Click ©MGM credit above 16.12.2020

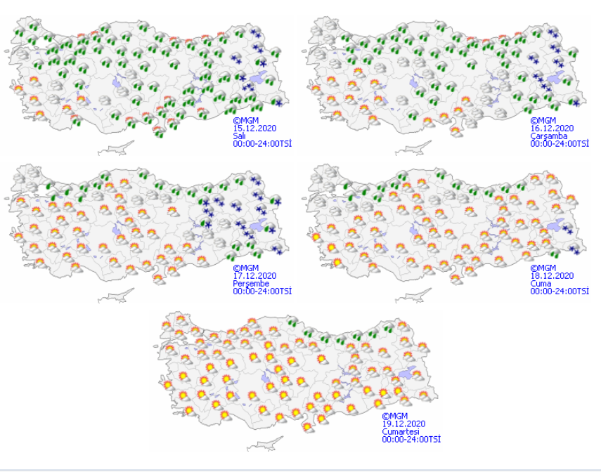tap(543, 121)
